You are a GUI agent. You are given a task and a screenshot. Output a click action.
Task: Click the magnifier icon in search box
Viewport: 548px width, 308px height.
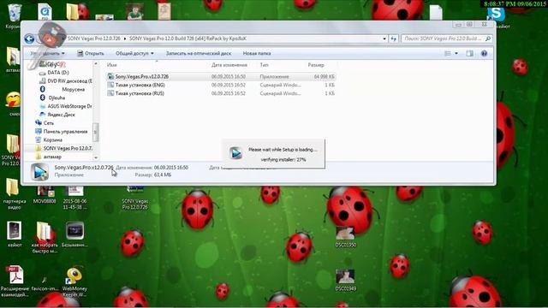tap(488, 38)
